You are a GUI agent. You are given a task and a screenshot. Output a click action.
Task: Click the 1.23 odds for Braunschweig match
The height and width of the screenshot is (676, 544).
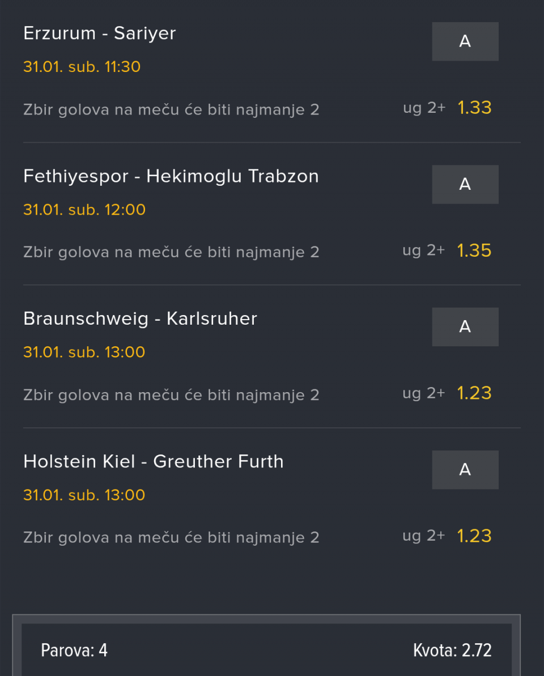tap(474, 393)
